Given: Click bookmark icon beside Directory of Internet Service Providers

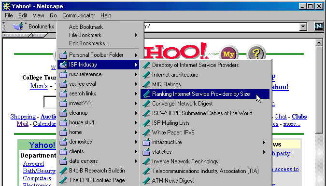Looking at the screenshot, I should [x=146, y=65].
